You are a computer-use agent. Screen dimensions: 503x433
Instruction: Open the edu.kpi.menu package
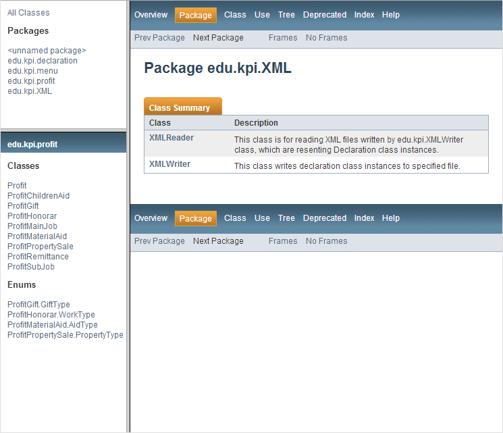(32, 71)
